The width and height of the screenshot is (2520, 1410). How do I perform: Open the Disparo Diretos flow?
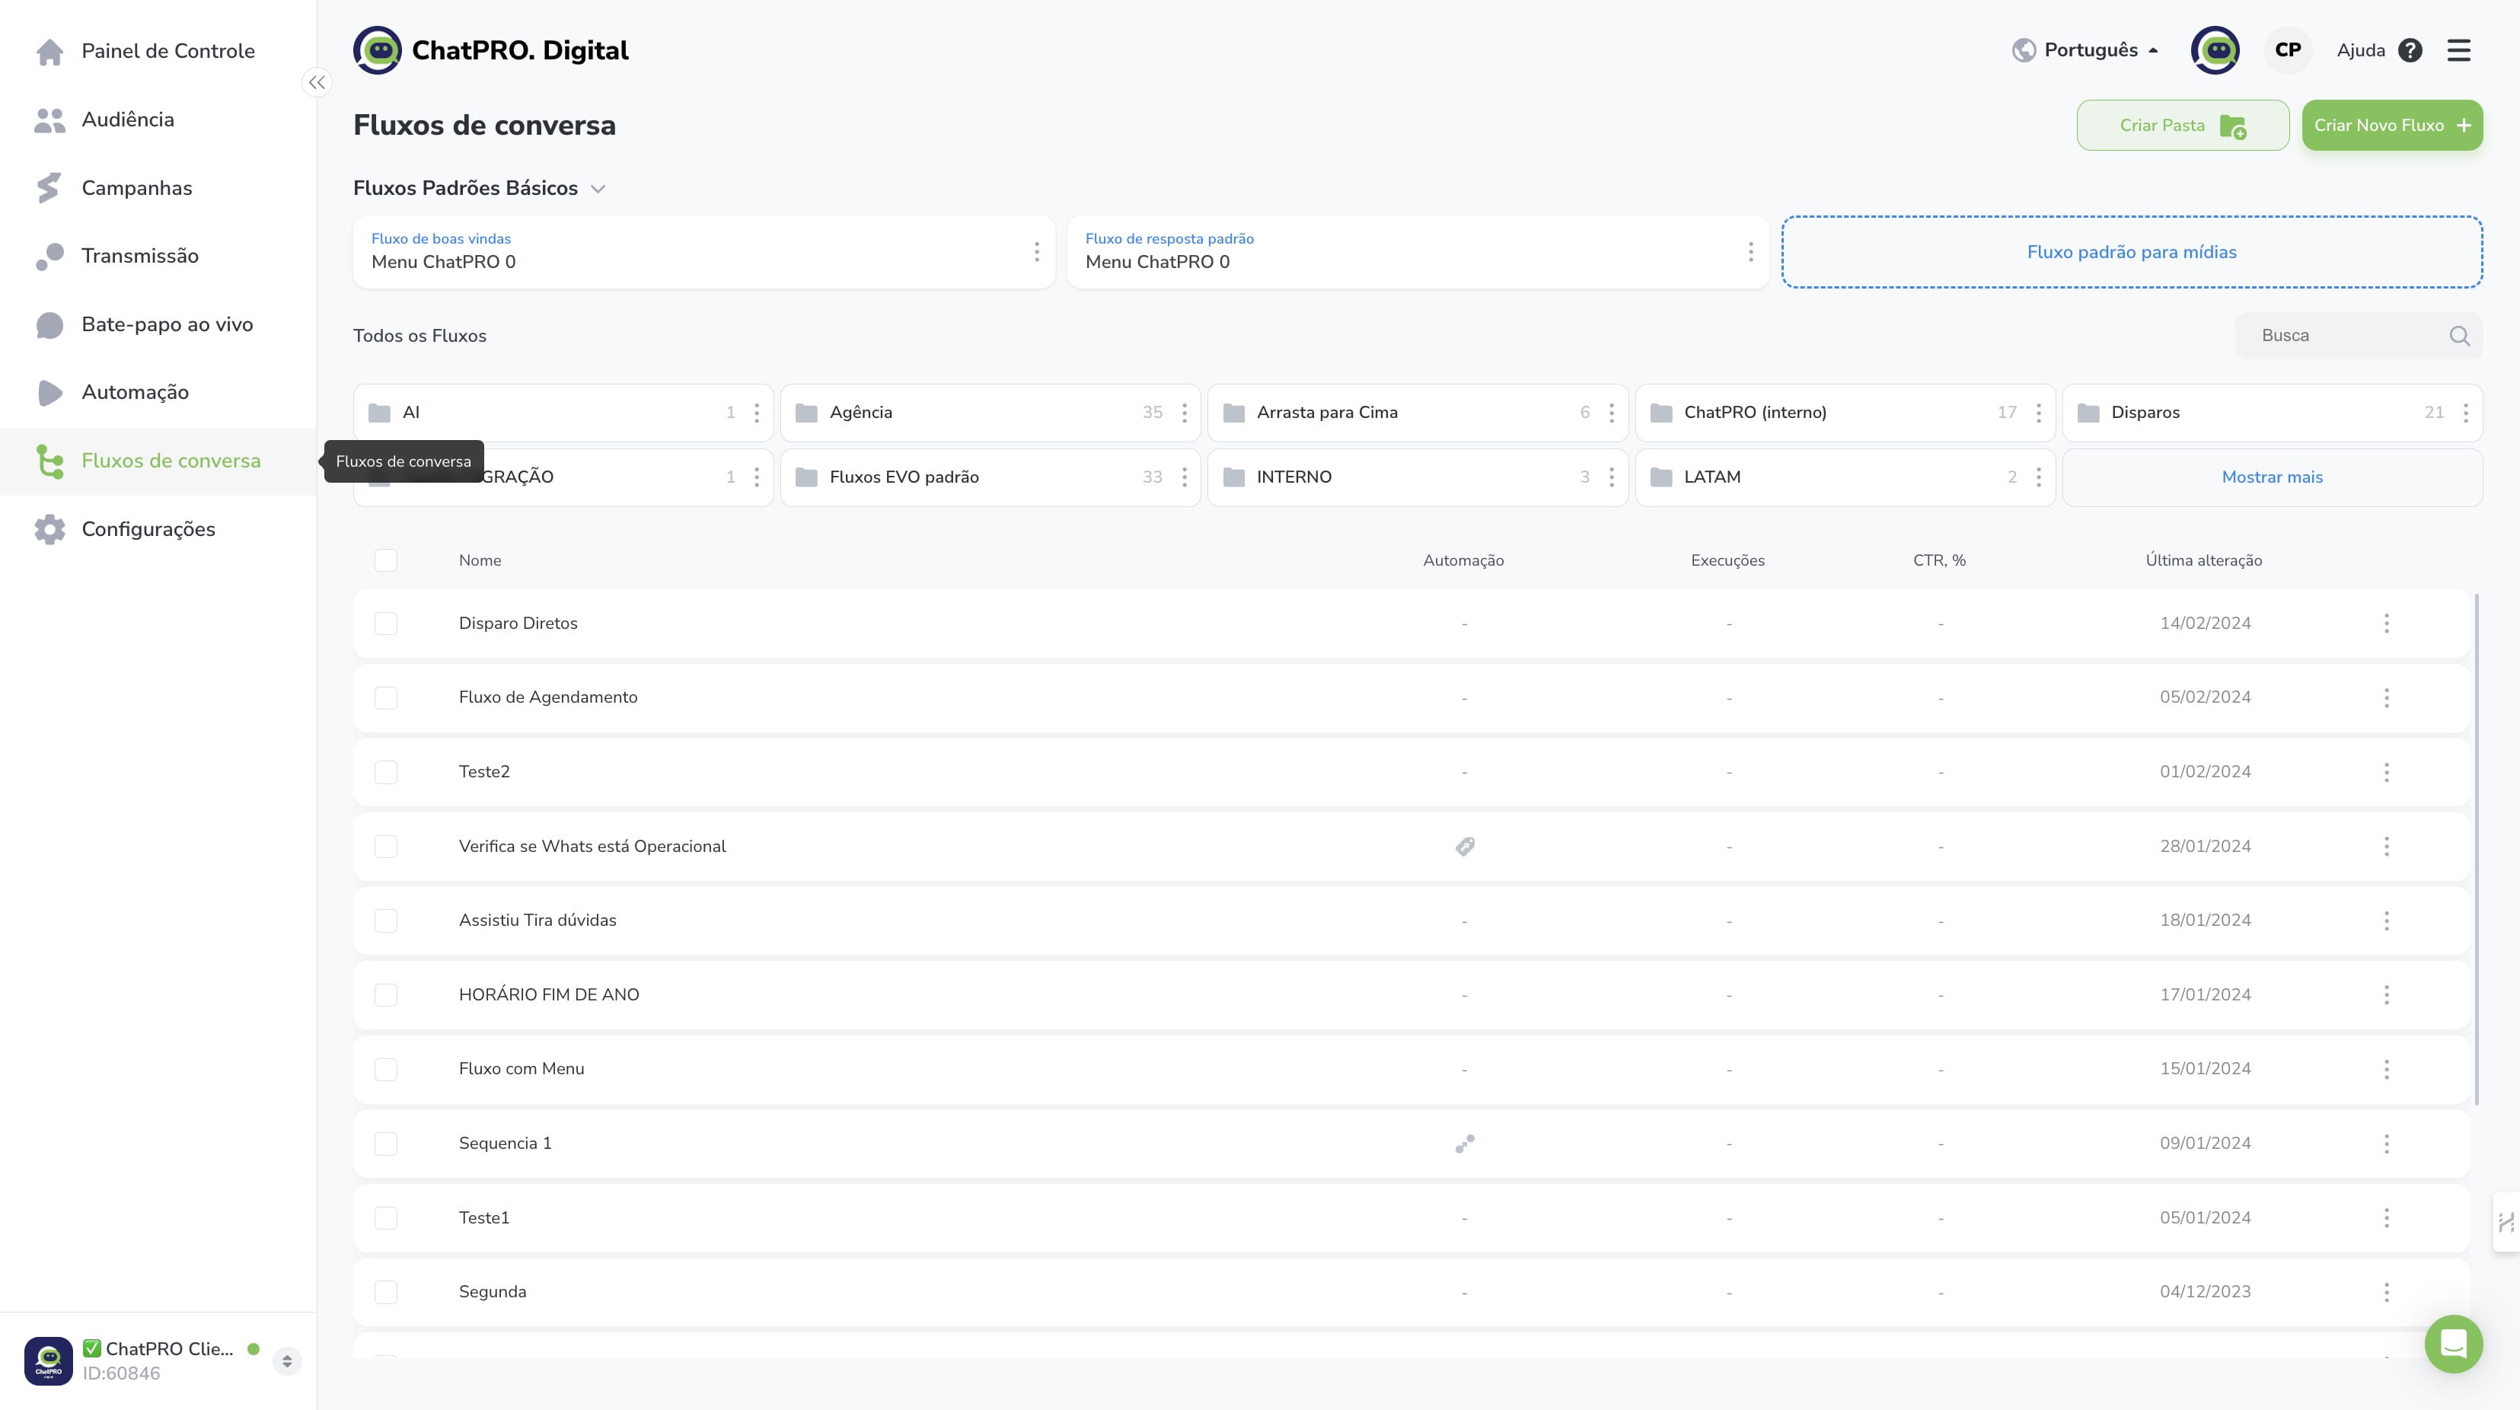pos(518,624)
